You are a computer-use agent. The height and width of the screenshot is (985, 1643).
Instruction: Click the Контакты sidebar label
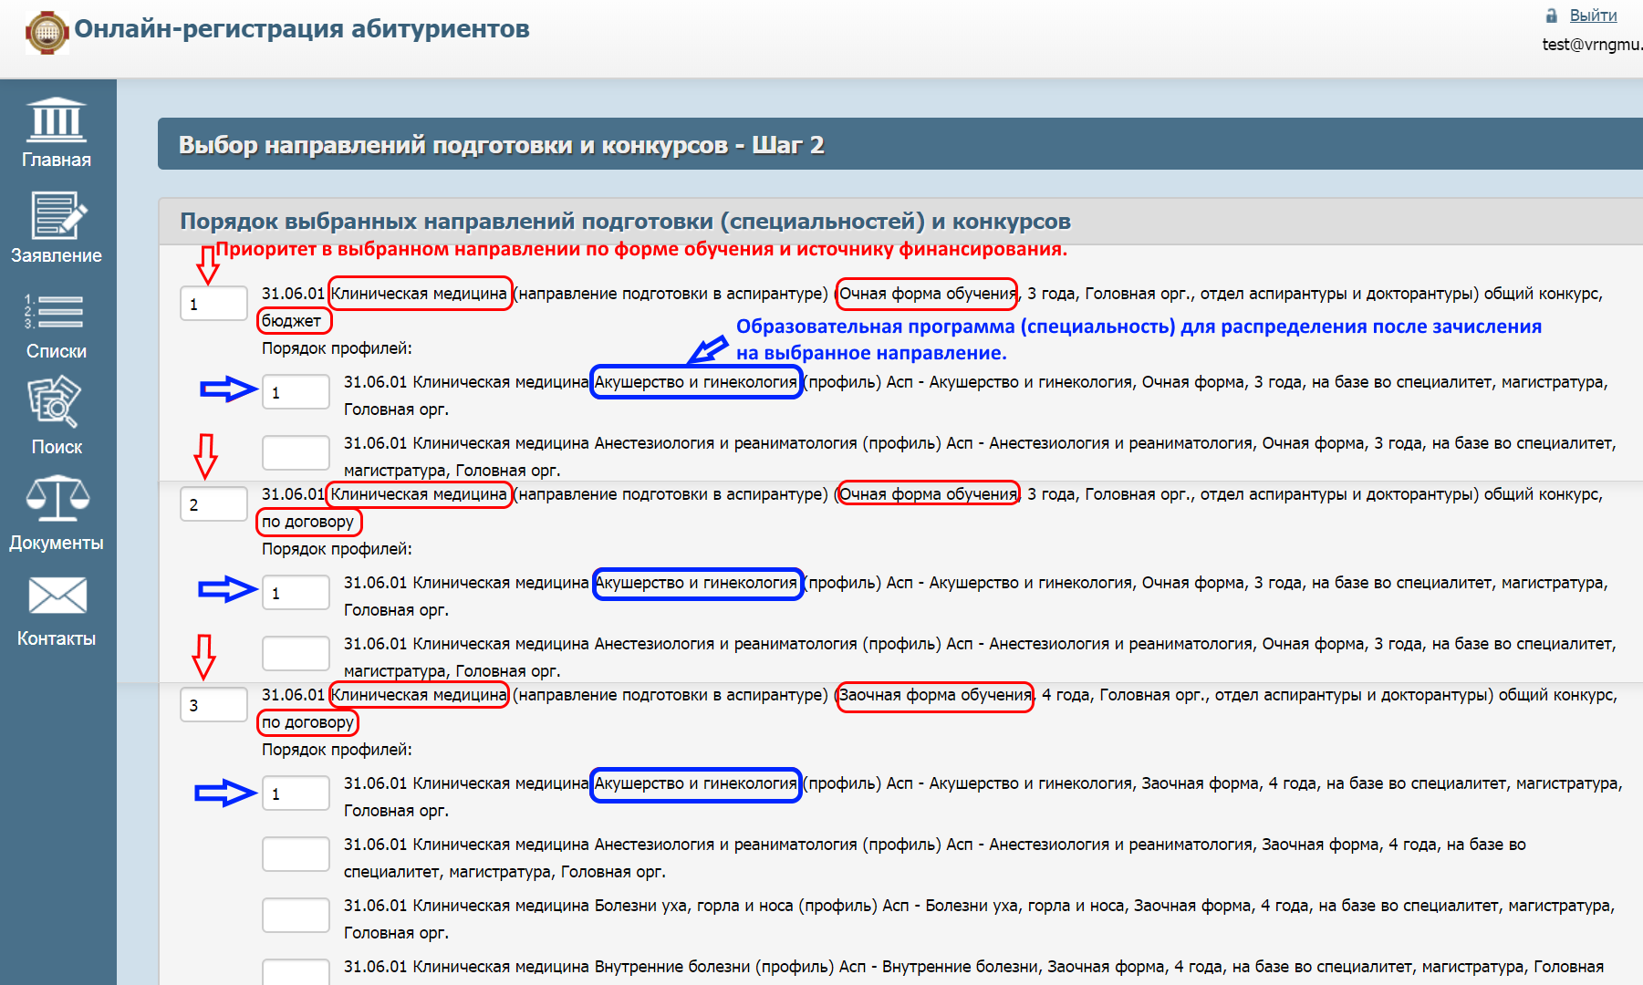click(x=57, y=638)
